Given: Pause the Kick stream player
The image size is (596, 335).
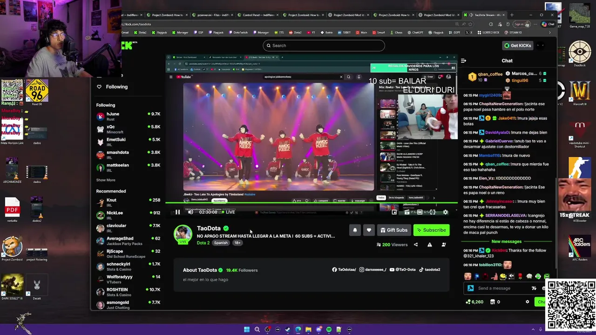Looking at the screenshot, I should click(177, 212).
